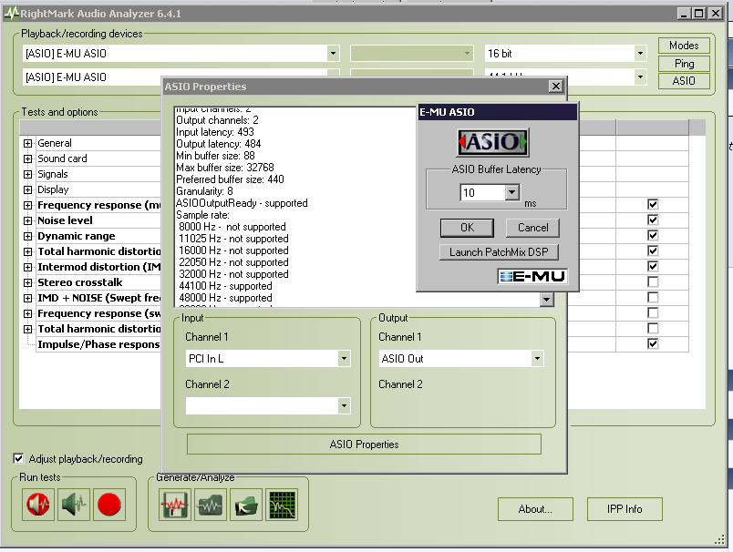The image size is (733, 552).
Task: Expand the Stereo crosstalk tree node
Action: tap(27, 282)
